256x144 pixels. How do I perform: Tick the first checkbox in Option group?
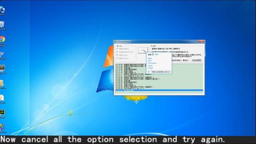point(117,49)
